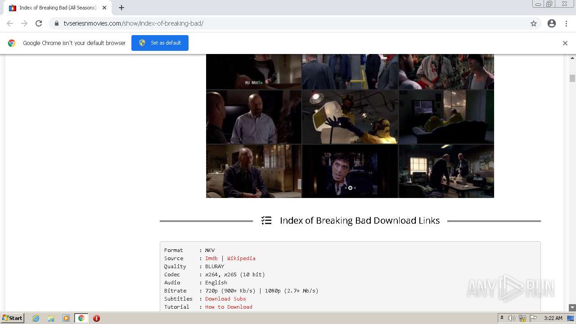Bookmark this page with the star icon
The image size is (576, 324).
coord(534,23)
